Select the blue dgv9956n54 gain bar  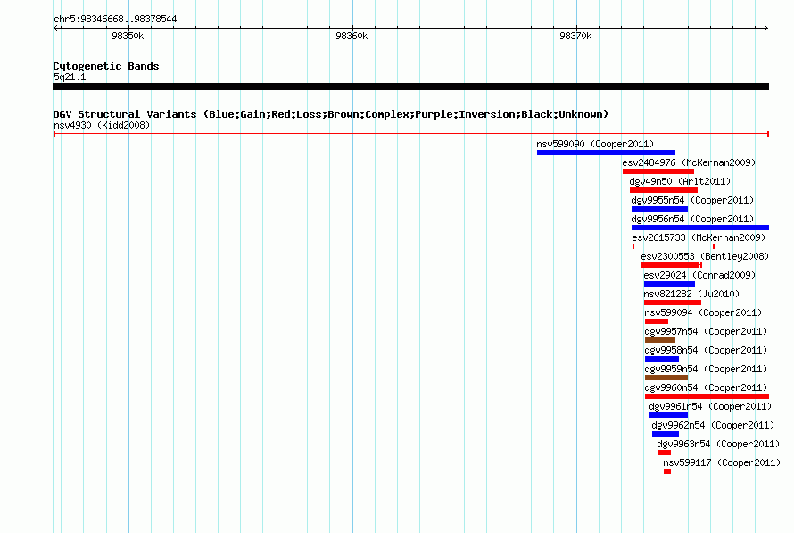pyautogui.click(x=700, y=228)
